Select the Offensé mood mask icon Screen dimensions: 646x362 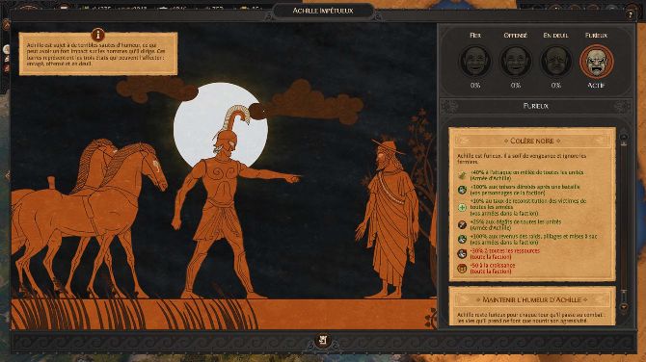[516, 62]
